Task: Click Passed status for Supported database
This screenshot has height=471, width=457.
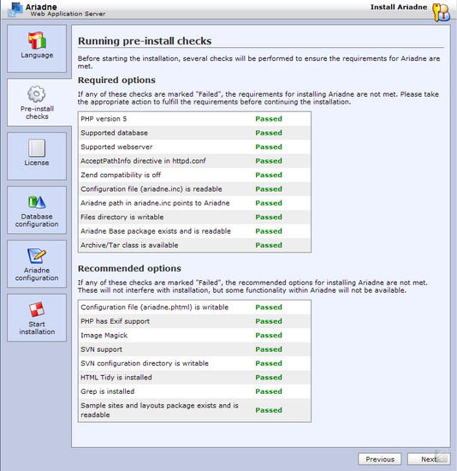Action: tap(269, 133)
